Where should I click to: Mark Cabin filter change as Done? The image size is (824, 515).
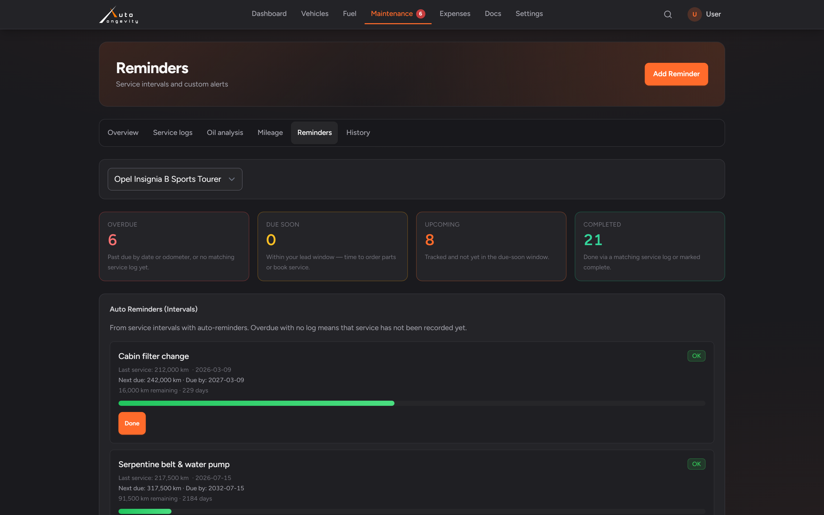(x=132, y=423)
